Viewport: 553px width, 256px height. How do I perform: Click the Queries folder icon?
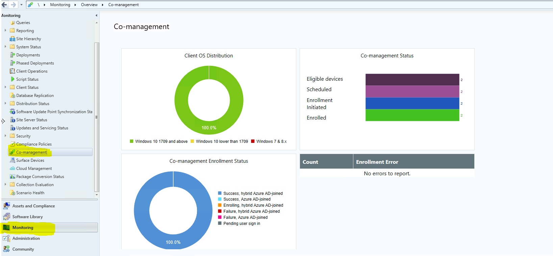12,23
